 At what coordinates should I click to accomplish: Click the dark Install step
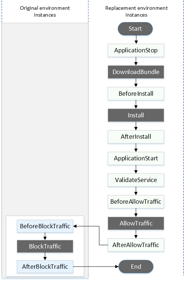136,115
